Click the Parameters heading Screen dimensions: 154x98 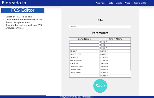tap(100, 33)
